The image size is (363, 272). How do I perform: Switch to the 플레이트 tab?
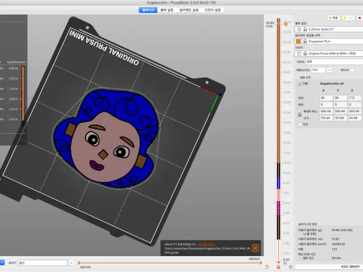pos(148,10)
